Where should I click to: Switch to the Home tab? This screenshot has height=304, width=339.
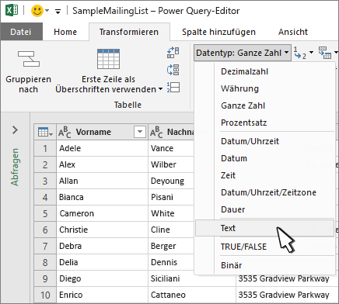[x=65, y=32]
